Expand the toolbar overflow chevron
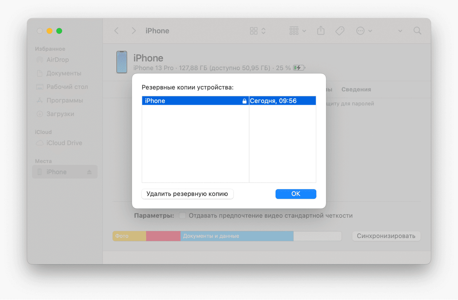The width and height of the screenshot is (458, 300). 400,31
